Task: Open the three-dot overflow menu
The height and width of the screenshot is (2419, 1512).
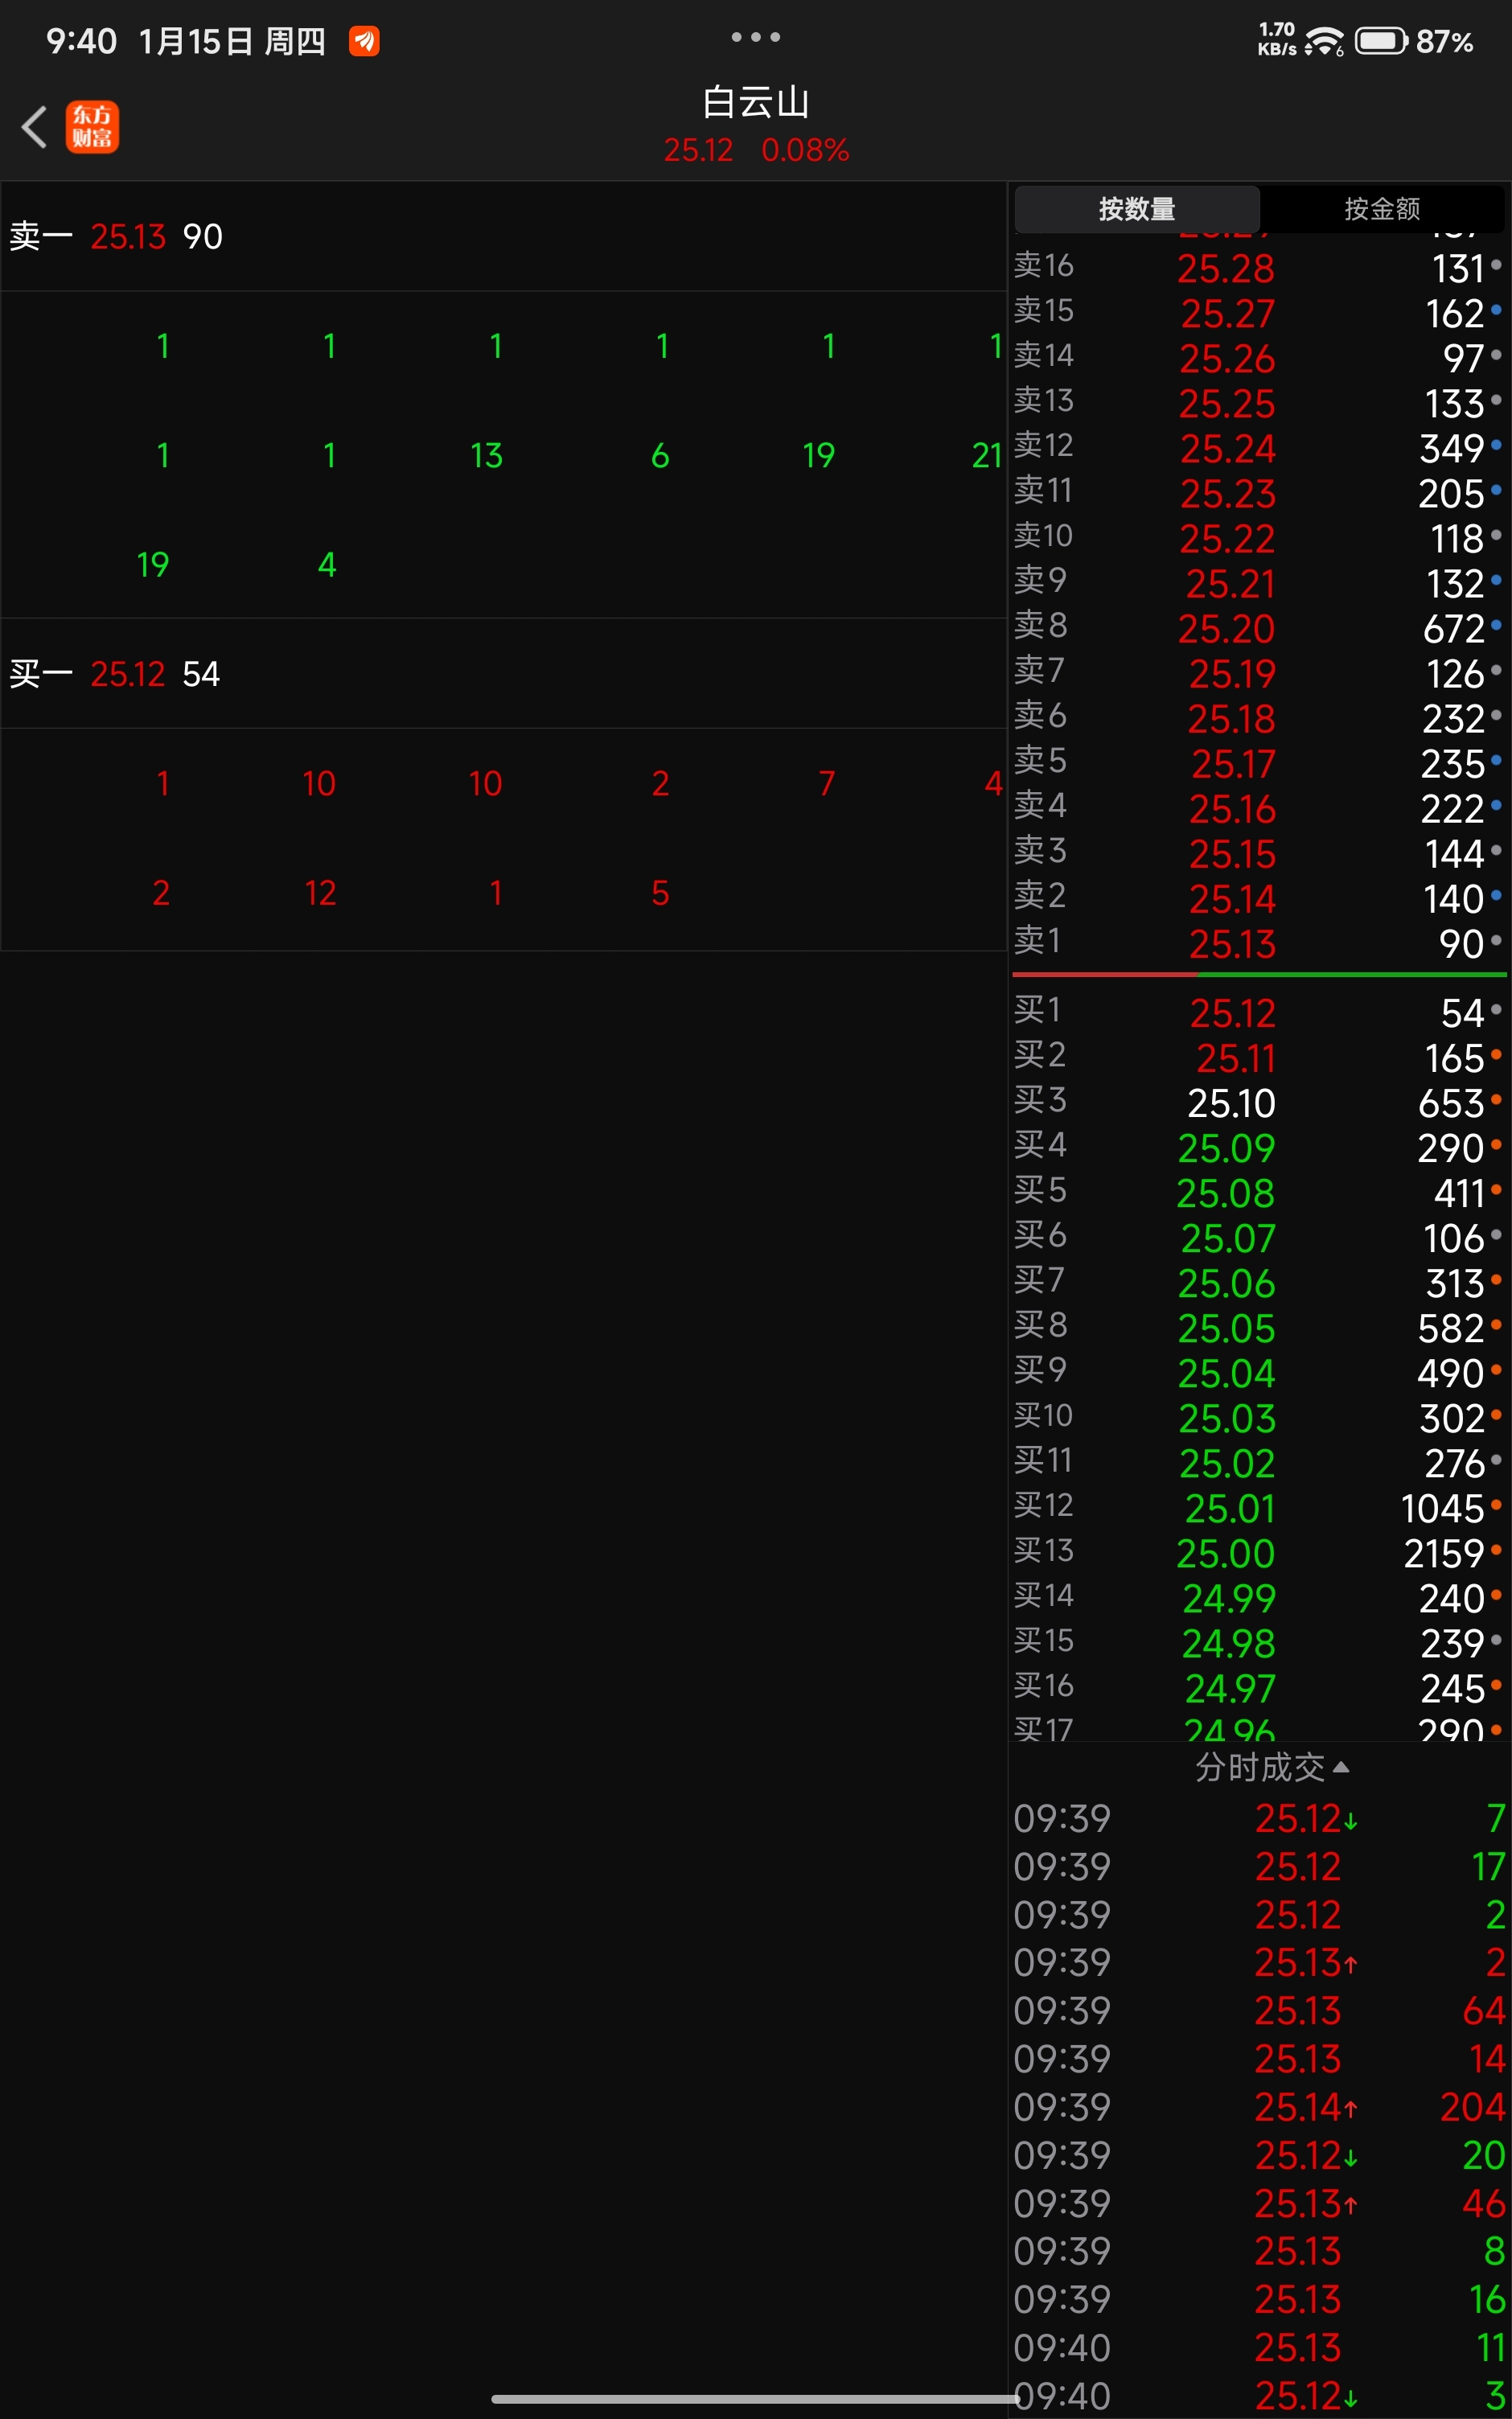Action: (x=755, y=37)
